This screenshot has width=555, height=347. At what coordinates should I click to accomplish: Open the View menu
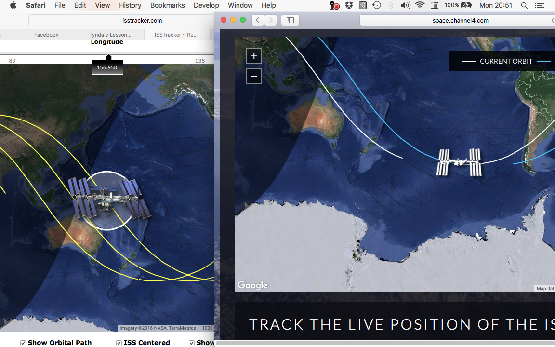(102, 5)
